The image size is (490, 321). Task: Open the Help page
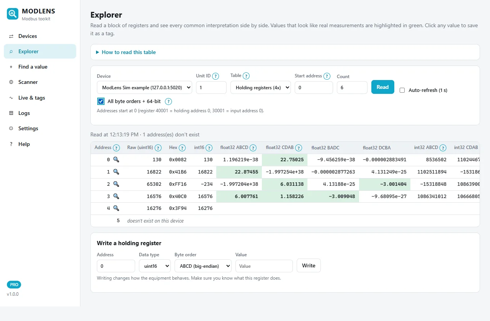40,144
